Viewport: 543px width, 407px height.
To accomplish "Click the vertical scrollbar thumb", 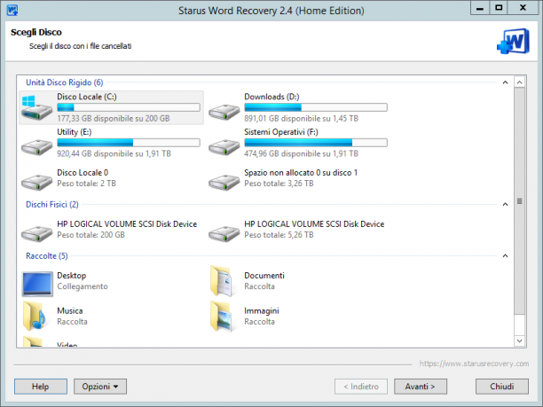I will click(x=519, y=201).
